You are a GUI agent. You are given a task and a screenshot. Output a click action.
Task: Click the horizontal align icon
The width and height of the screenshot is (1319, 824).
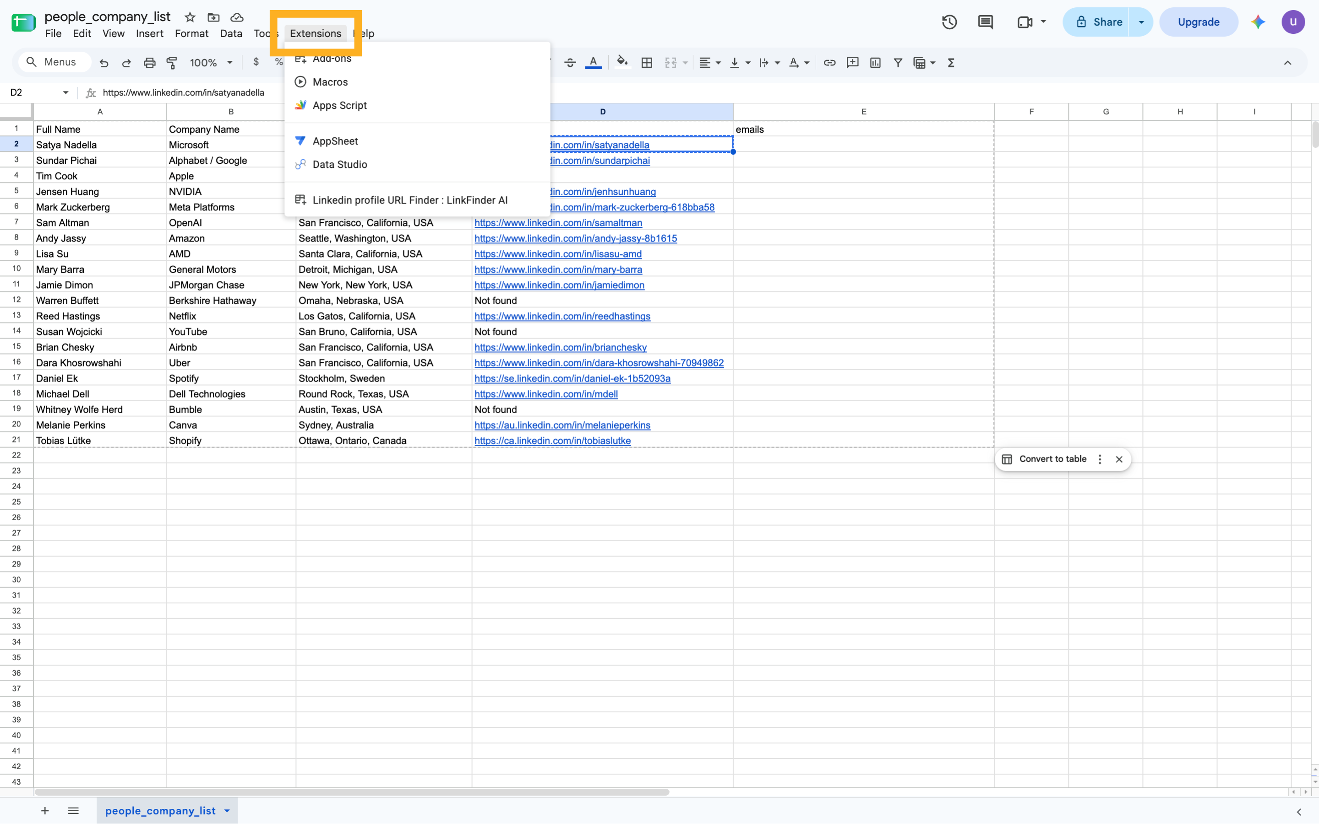pyautogui.click(x=705, y=63)
